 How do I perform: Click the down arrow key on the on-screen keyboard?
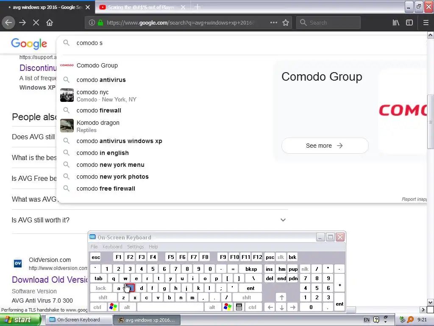click(x=281, y=307)
